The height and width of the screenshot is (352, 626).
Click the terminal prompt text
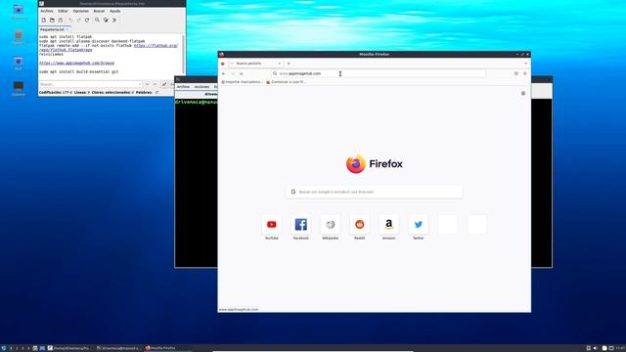pos(196,102)
